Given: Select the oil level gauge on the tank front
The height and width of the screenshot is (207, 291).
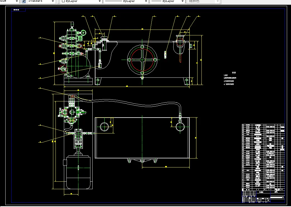Looking at the screenshot, I should 165,55.
